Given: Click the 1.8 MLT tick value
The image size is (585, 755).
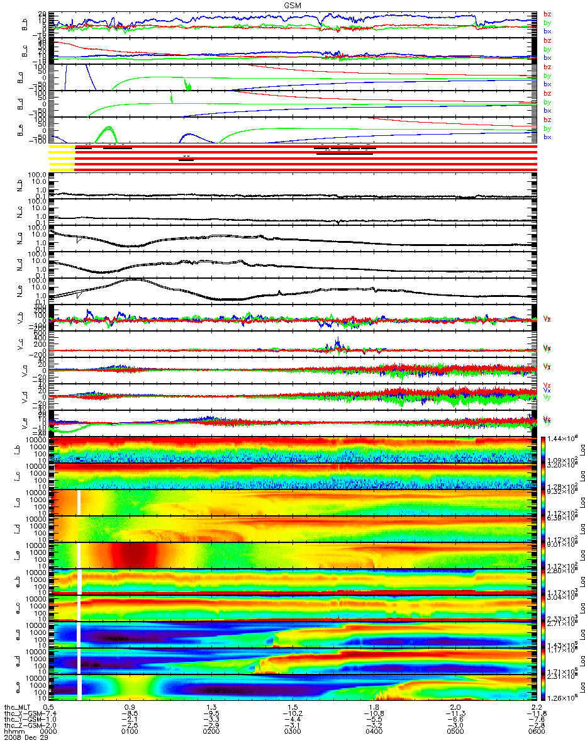Looking at the screenshot, I should [x=374, y=708].
